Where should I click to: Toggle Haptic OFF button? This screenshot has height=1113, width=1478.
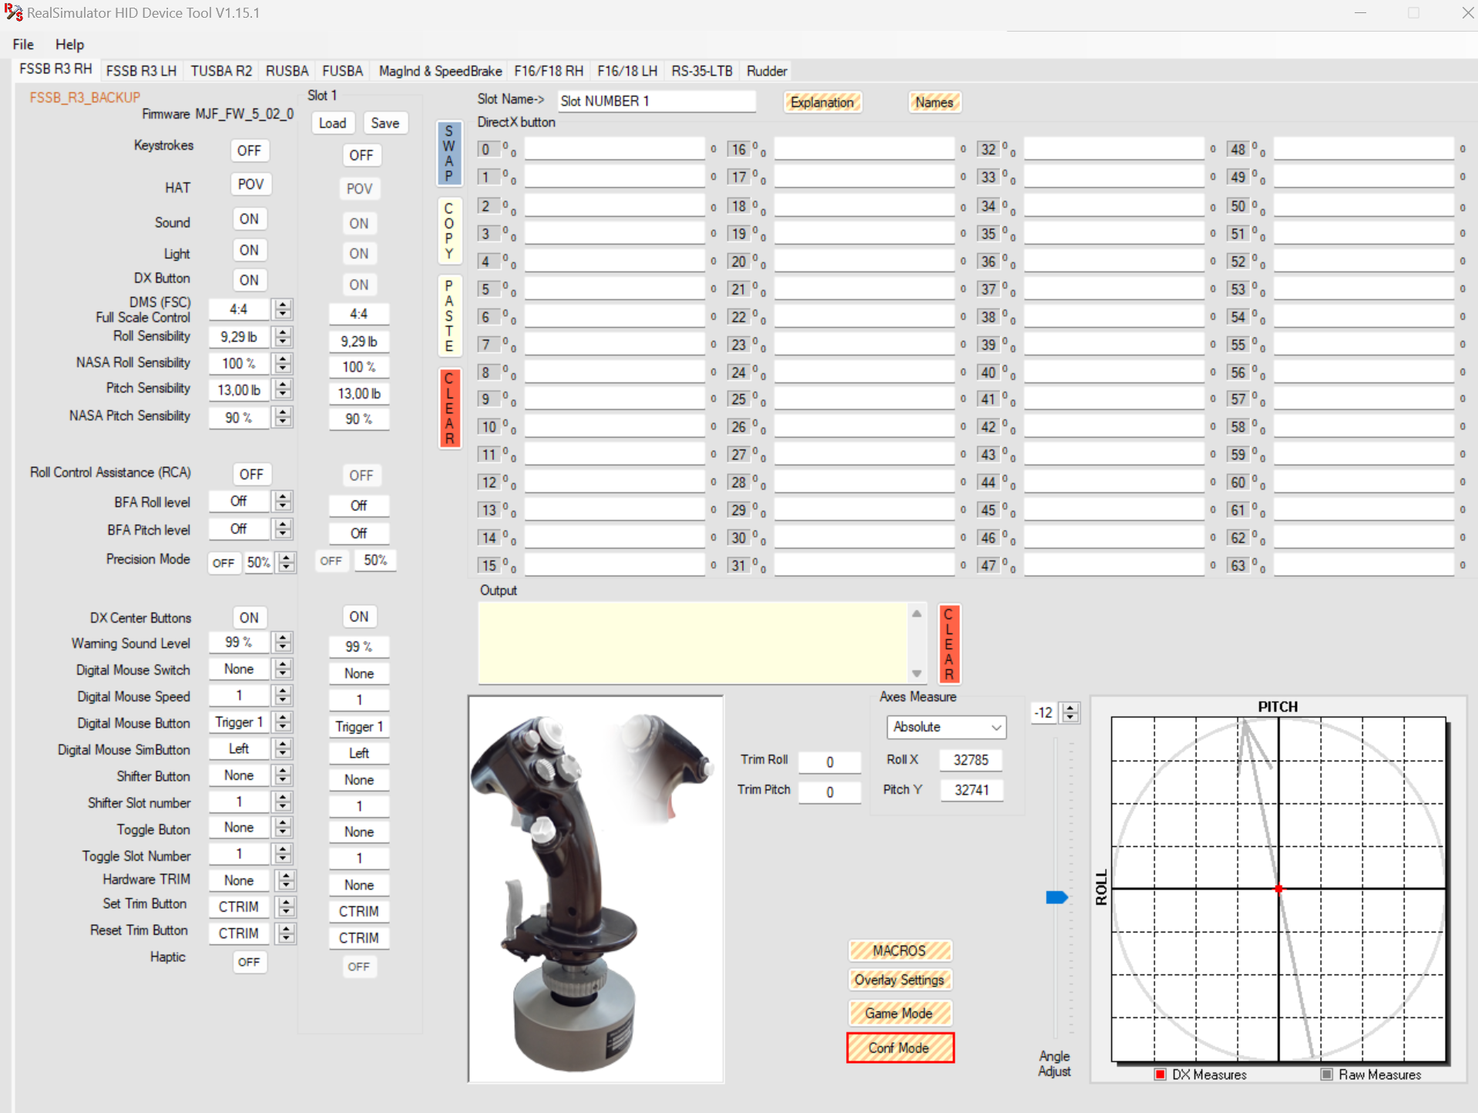pyautogui.click(x=249, y=962)
